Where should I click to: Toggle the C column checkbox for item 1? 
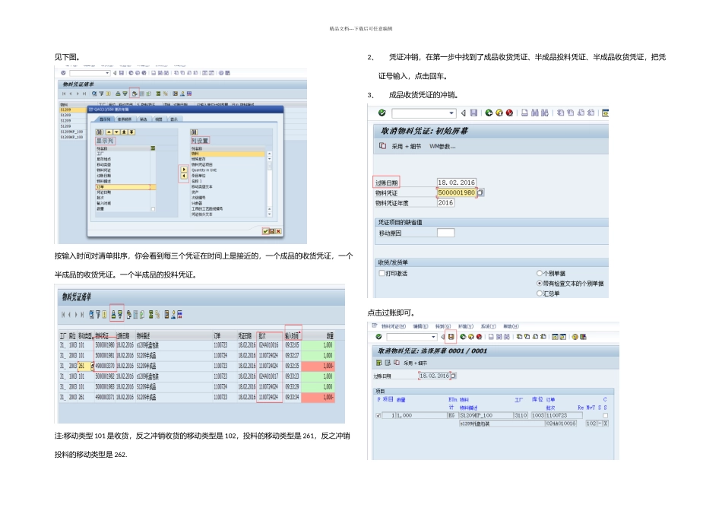click(x=606, y=415)
